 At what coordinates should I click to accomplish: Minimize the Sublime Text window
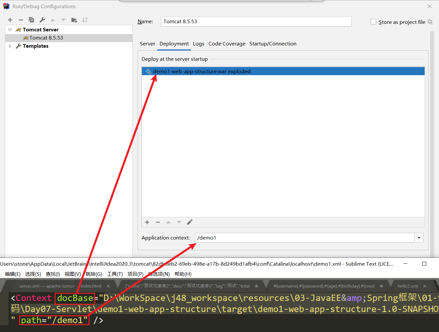(405, 264)
